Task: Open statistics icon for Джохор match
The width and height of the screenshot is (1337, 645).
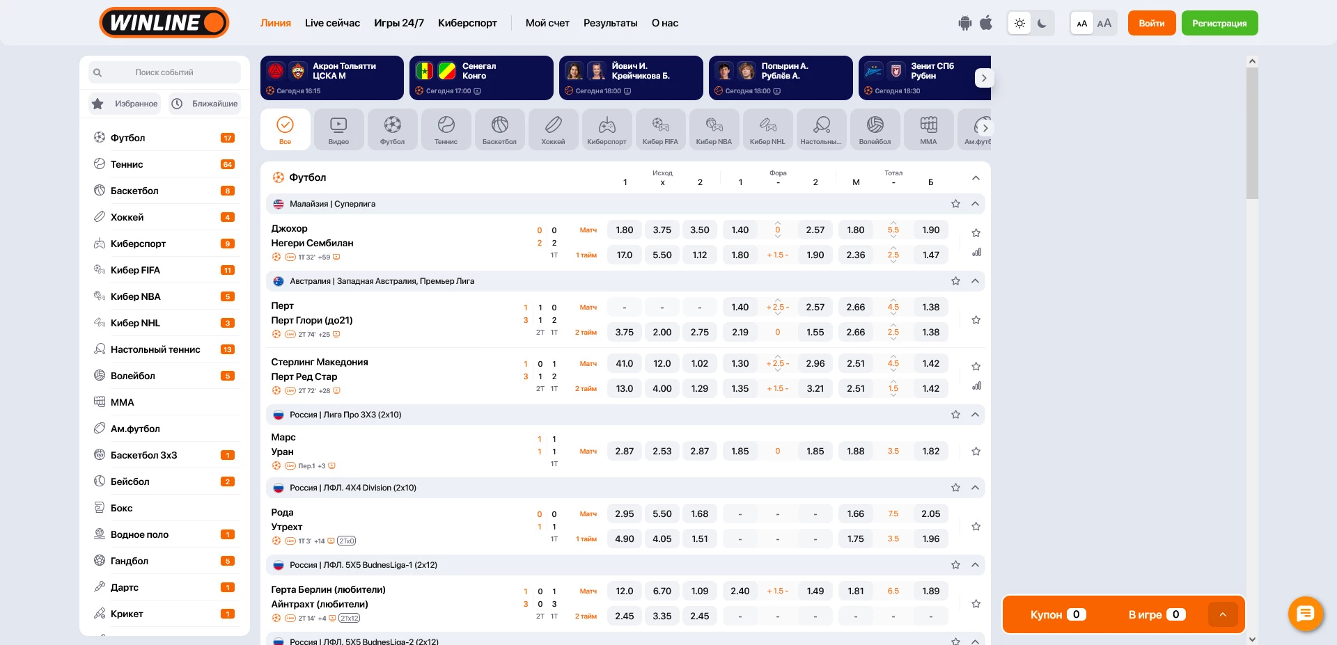Action: tap(976, 253)
